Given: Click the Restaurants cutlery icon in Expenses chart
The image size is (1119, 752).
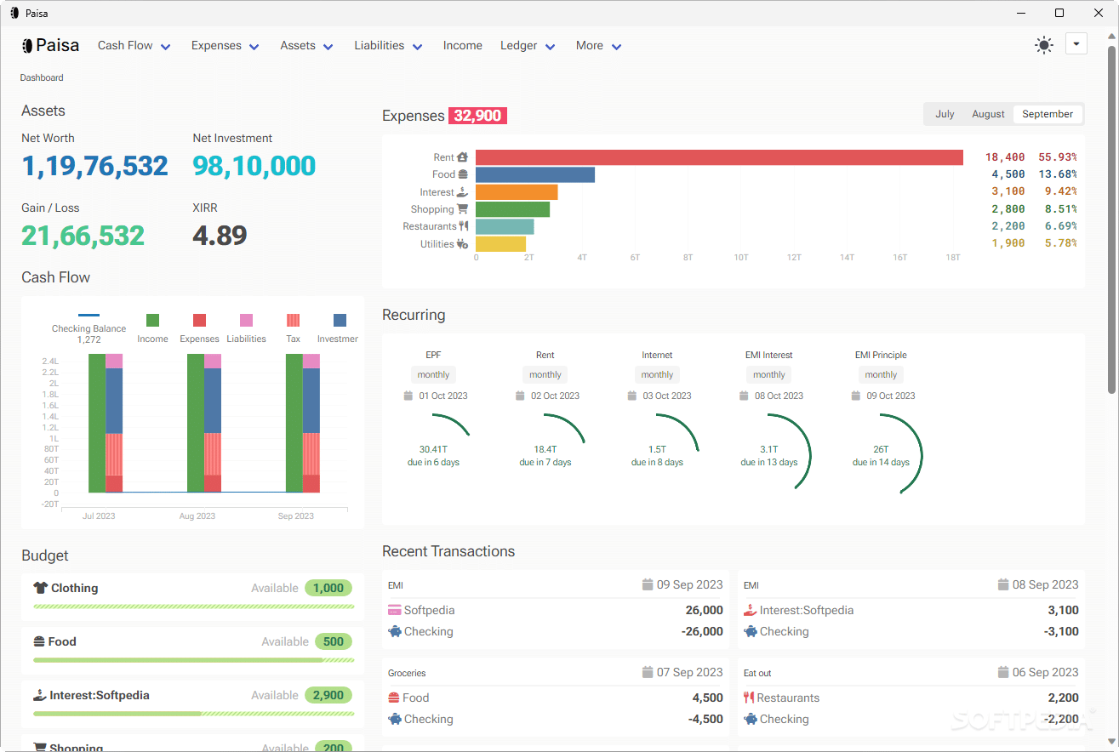Looking at the screenshot, I should [x=464, y=226].
